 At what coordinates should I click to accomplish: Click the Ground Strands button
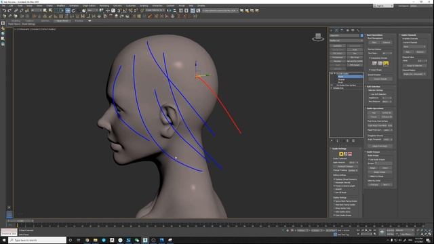(380, 79)
